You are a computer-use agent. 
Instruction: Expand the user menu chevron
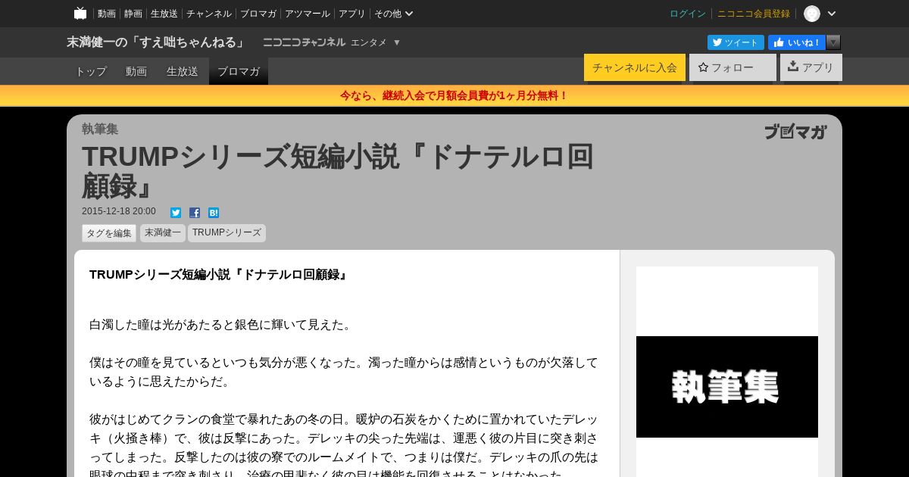pyautogui.click(x=832, y=14)
